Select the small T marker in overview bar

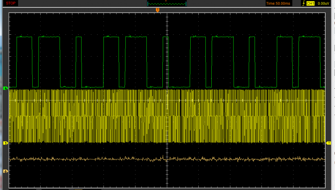[165, 1]
